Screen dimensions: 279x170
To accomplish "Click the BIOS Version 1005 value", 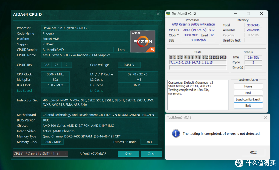I will 99,120.
